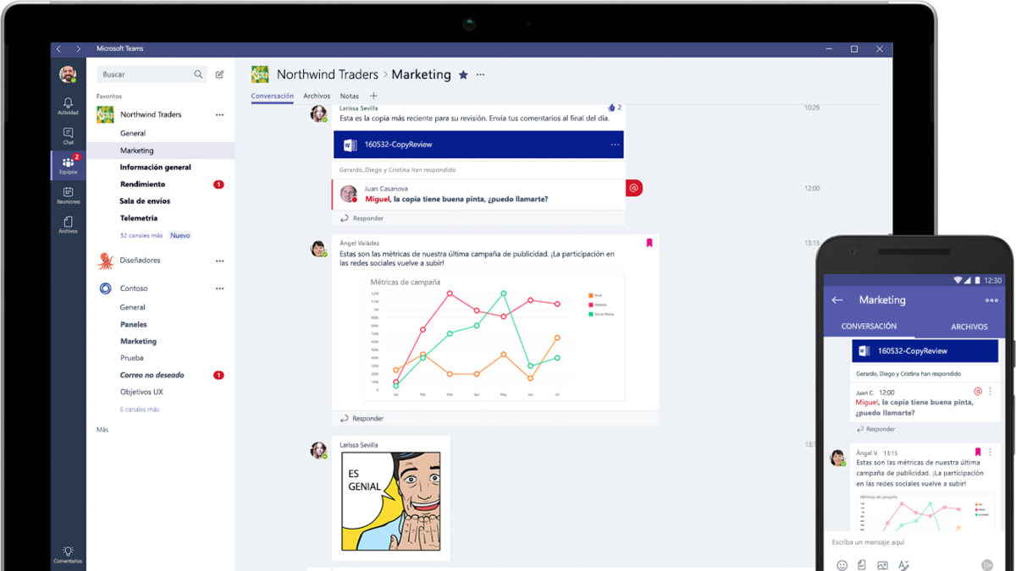Click the Comentarios lightbulb icon
The image size is (1016, 571).
[68, 552]
